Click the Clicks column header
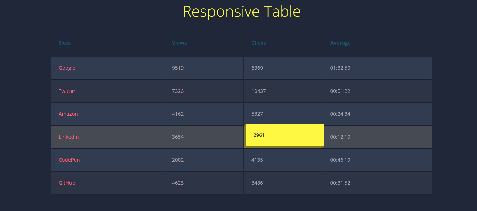Screen dimensions: 477x211 pos(259,43)
